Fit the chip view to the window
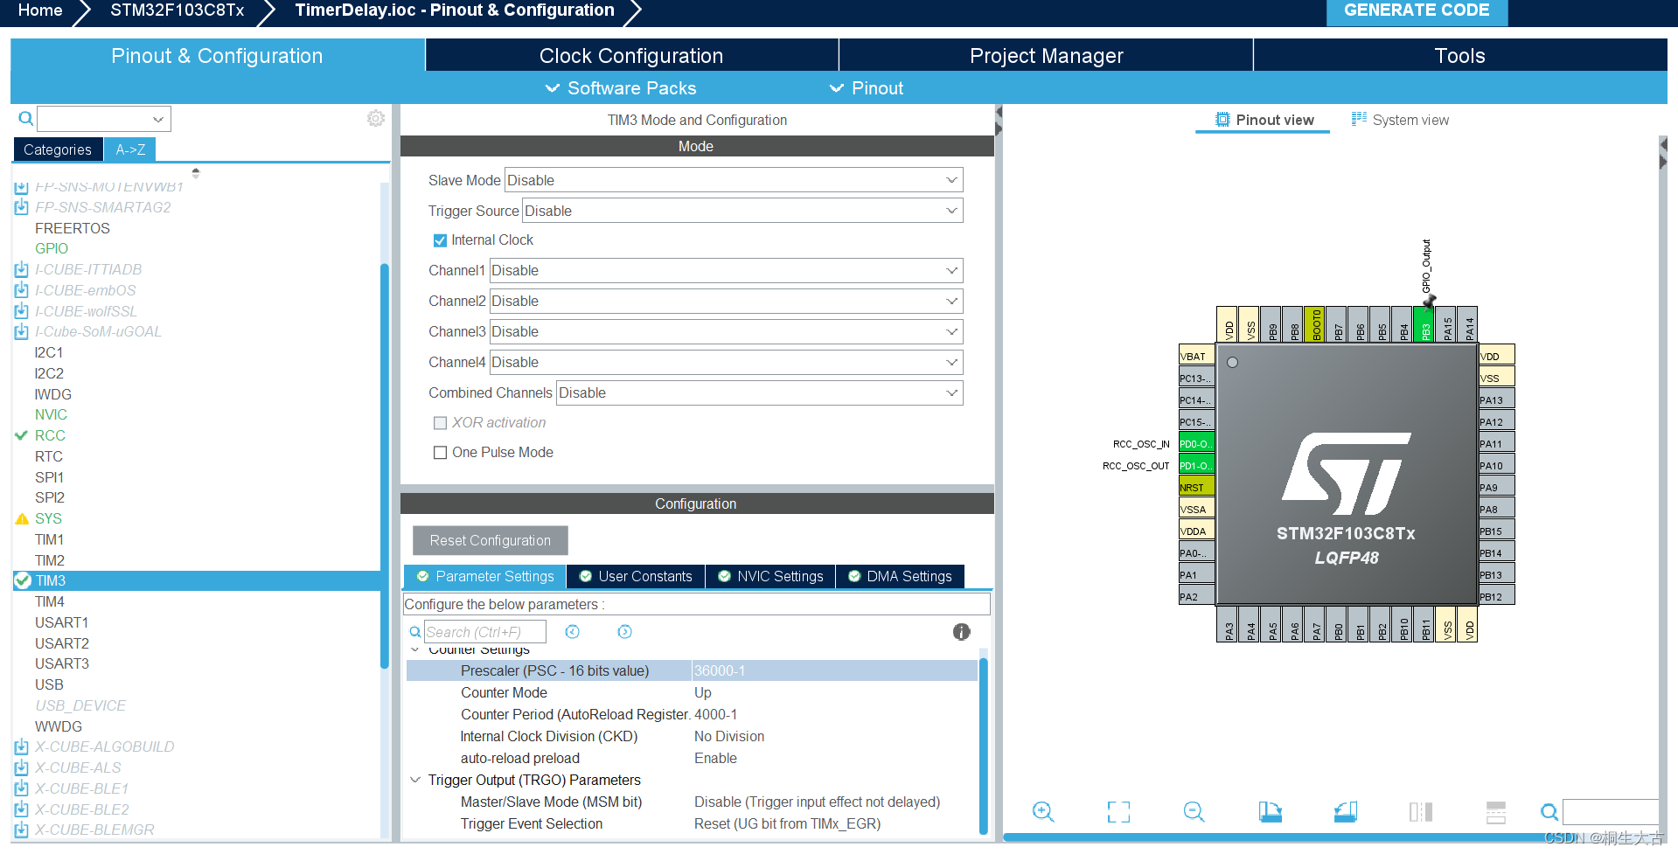 (1118, 812)
